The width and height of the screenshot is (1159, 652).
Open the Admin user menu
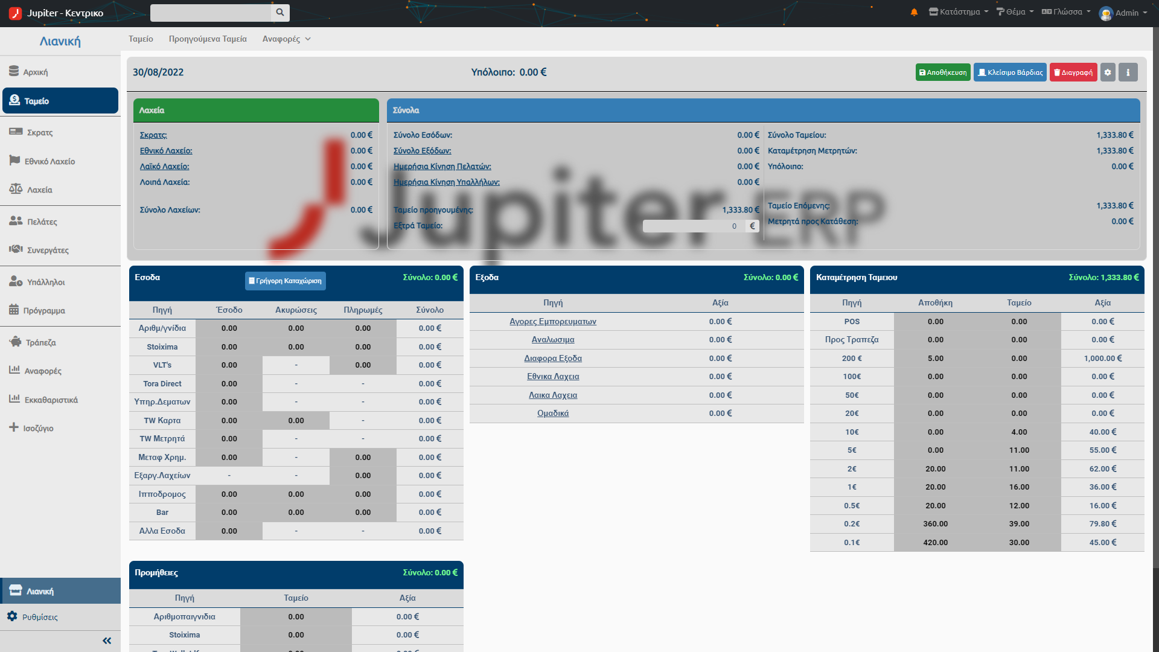point(1123,13)
